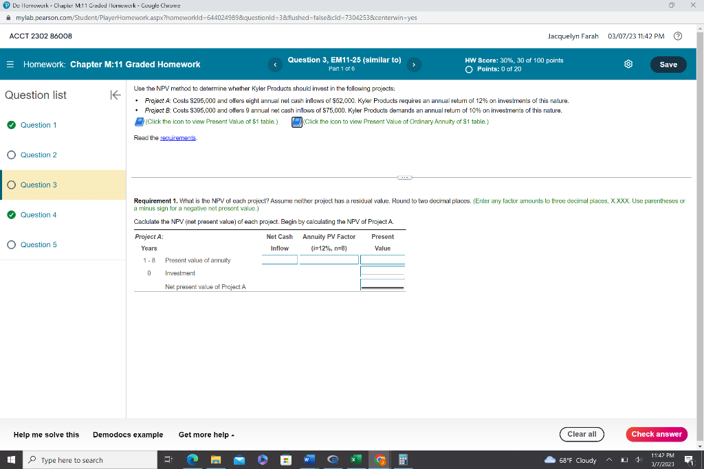
Task: Click the Present Value of $1 table text link
Action: pos(212,122)
